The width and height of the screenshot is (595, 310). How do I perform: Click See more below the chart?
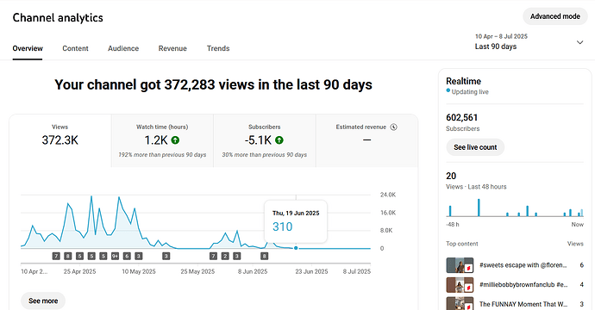[x=43, y=301]
